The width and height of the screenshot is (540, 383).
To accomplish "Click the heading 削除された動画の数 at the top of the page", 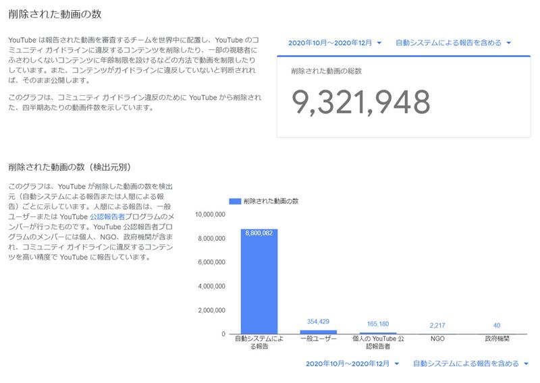I will click(x=55, y=14).
